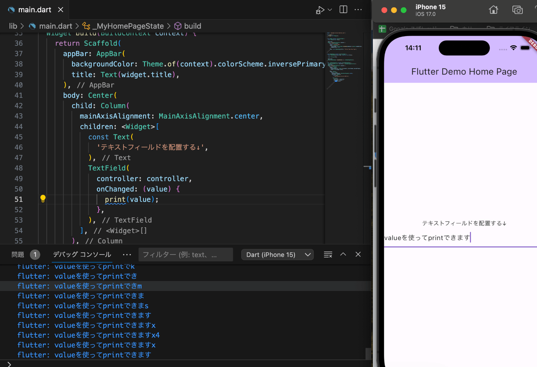Click the 'mainAxisAlignment' line 43 code
This screenshot has width=537, height=367.
(x=171, y=116)
